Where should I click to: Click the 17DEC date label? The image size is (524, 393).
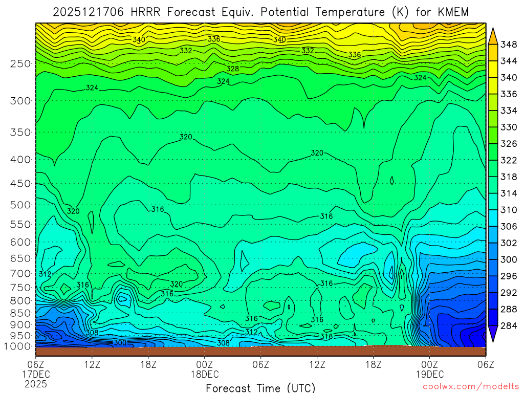pos(36,374)
